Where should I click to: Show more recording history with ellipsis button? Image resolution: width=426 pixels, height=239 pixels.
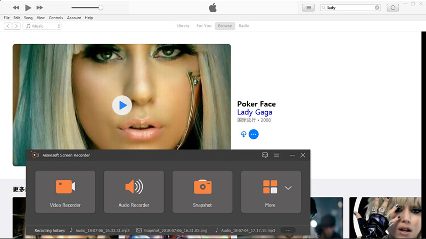[288, 230]
